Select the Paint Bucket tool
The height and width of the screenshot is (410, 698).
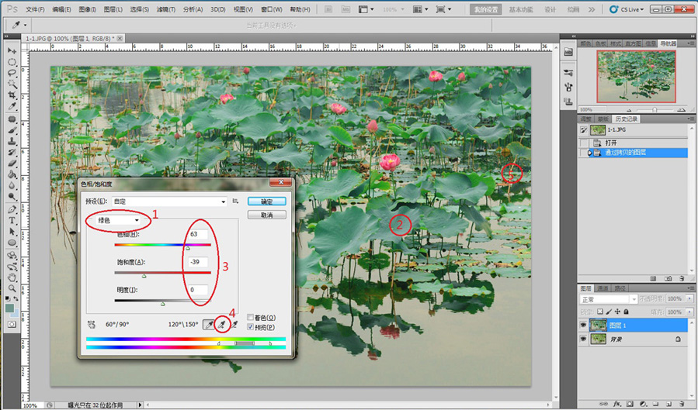(12, 174)
